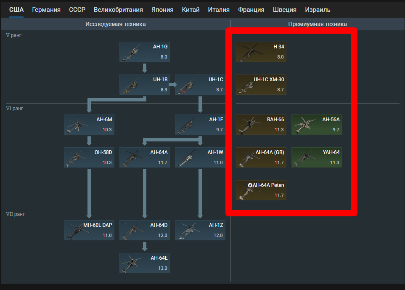Switch to the Швеция tab
The width and height of the screenshot is (405, 290).
[285, 10]
